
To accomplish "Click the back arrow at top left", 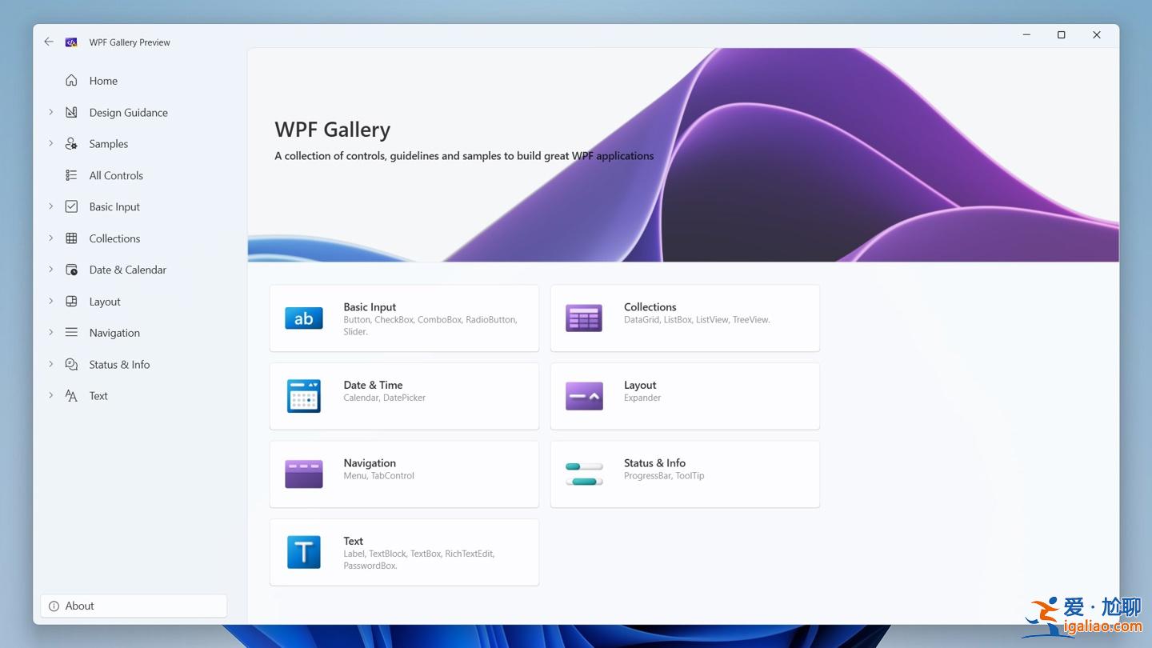I will click(48, 42).
